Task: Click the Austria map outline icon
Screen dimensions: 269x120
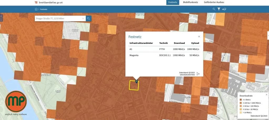Action: coord(224,9)
